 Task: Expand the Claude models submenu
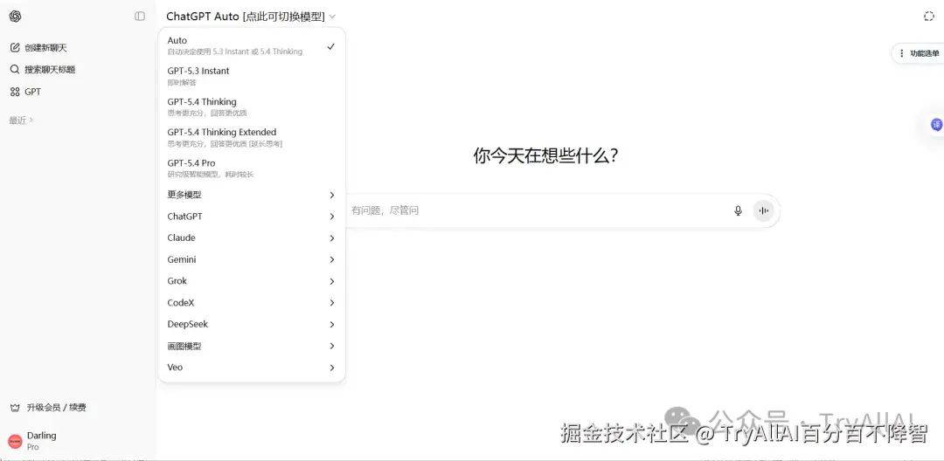coord(251,238)
